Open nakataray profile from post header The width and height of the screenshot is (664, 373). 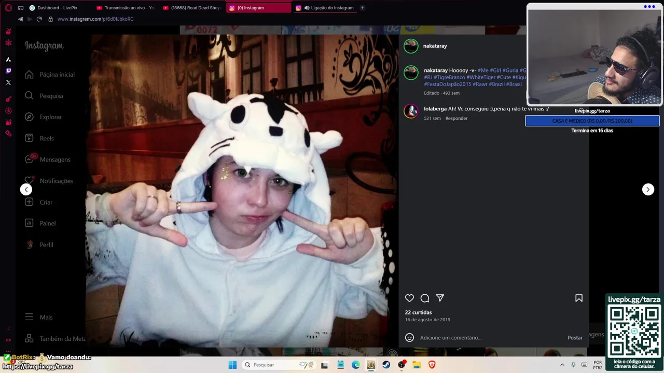coord(435,46)
